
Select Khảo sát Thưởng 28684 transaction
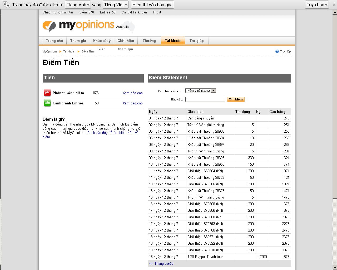219,138
